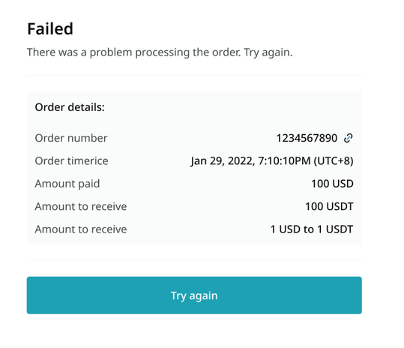The image size is (404, 348).
Task: Click the (UTC+8) timezone text
Action: pyautogui.click(x=334, y=161)
